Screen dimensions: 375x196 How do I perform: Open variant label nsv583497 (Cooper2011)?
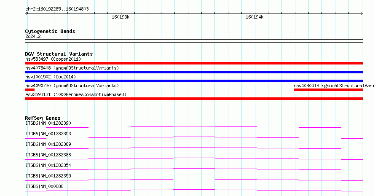53,59
